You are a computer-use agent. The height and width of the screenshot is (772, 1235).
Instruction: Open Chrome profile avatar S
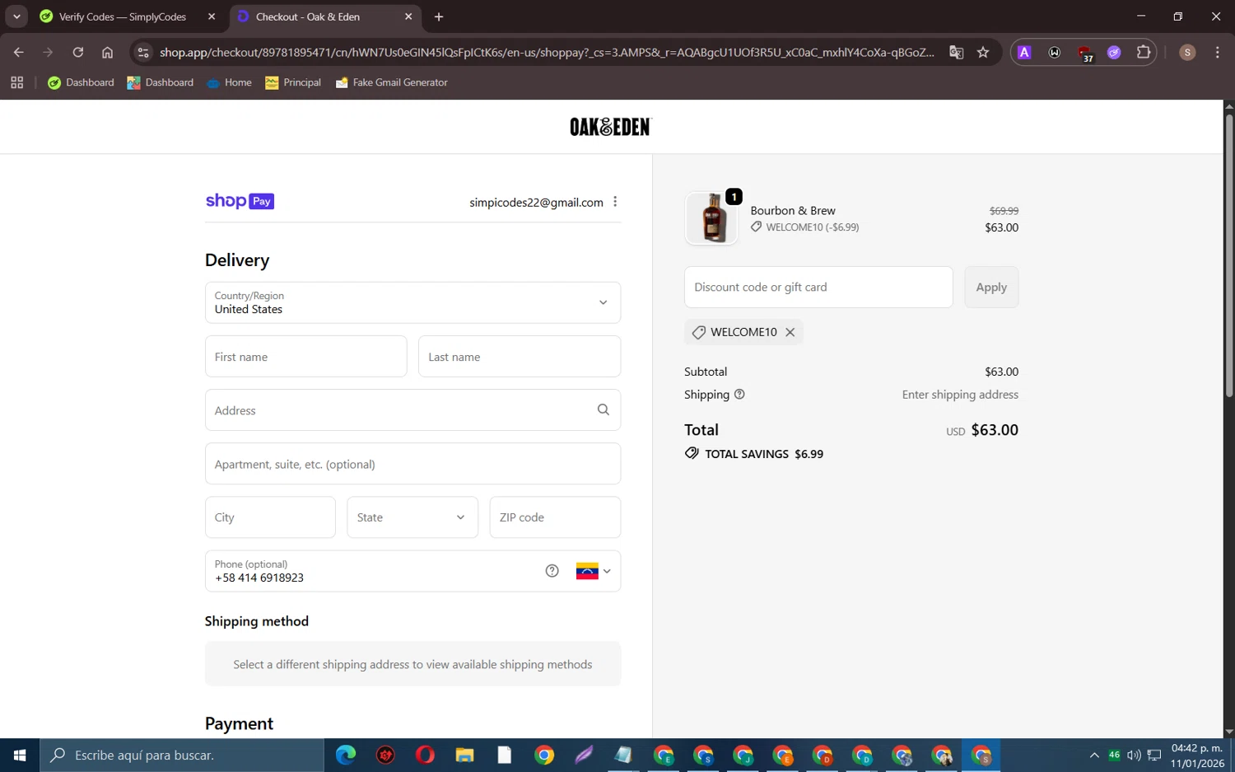pos(1187,52)
